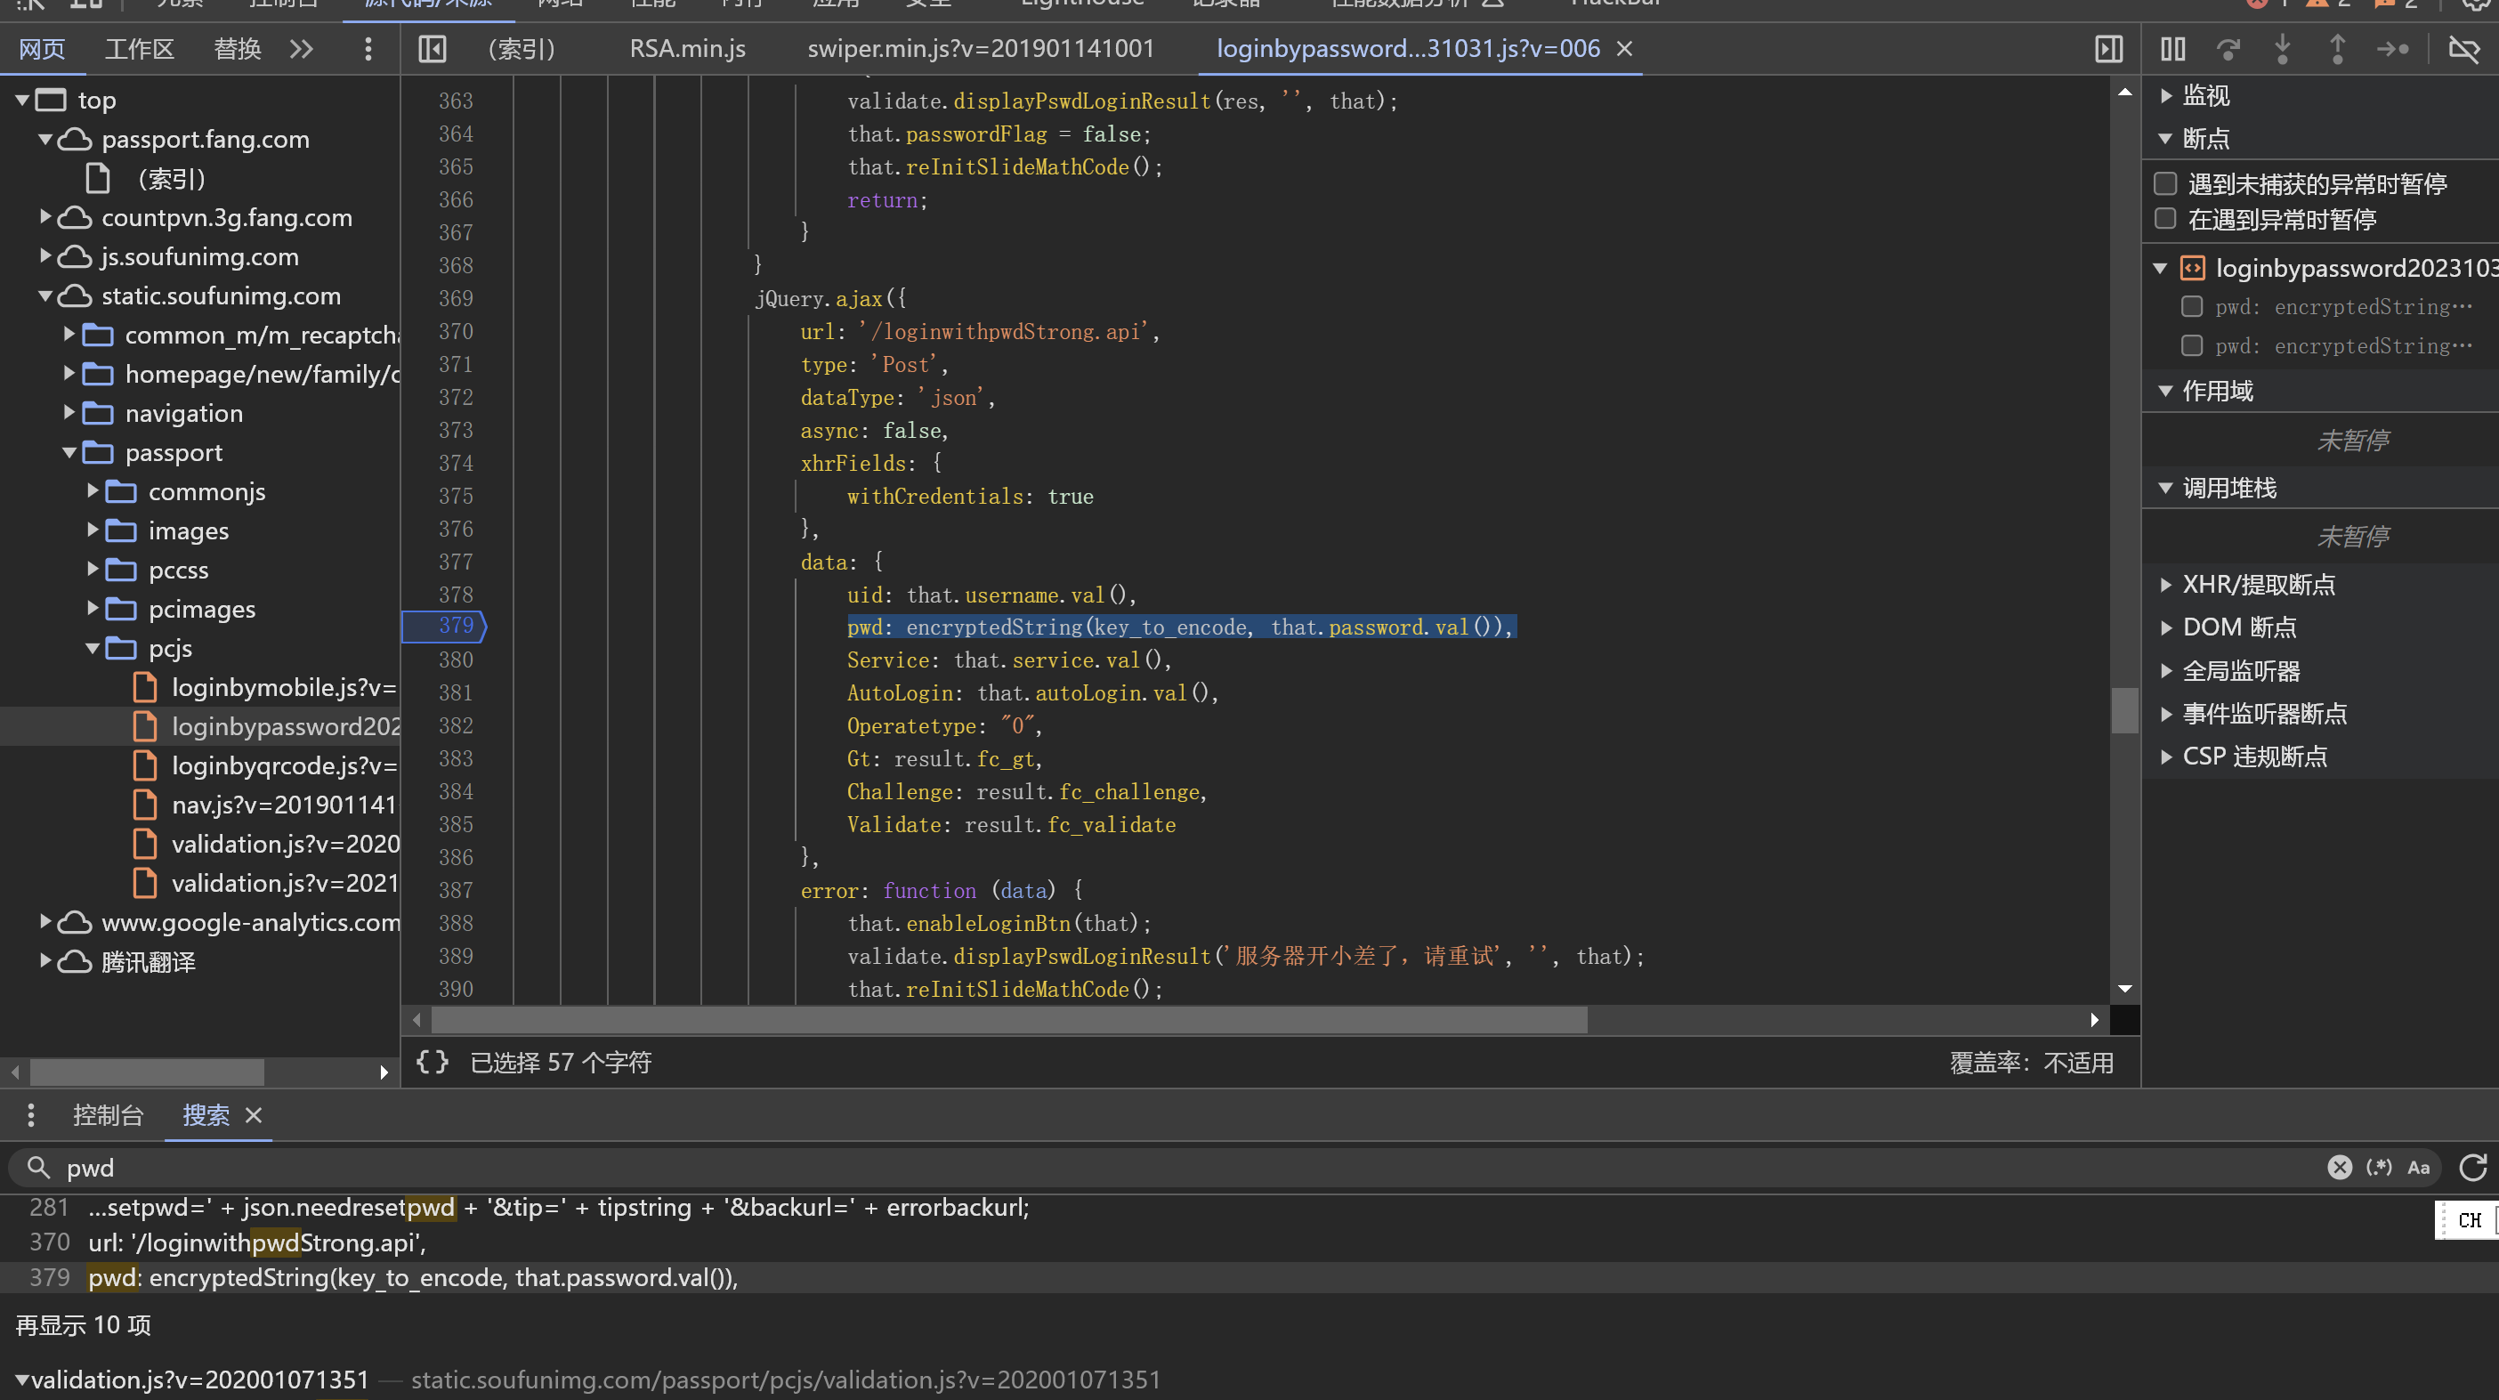Screen dimensions: 2499x1400
Task: Switch to the 工作区 workspace tab
Action: coord(140,49)
